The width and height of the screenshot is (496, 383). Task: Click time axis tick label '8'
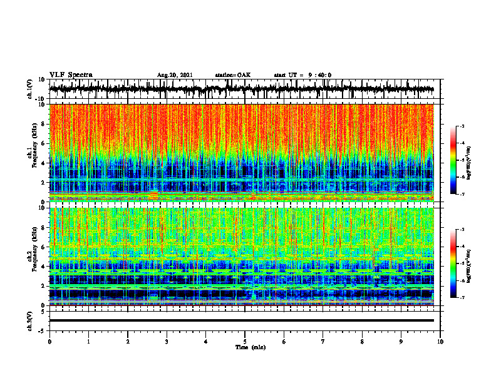[362, 342]
